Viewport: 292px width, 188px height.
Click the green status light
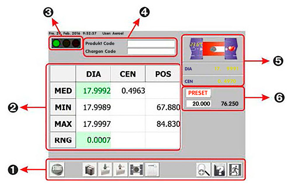[57, 44]
